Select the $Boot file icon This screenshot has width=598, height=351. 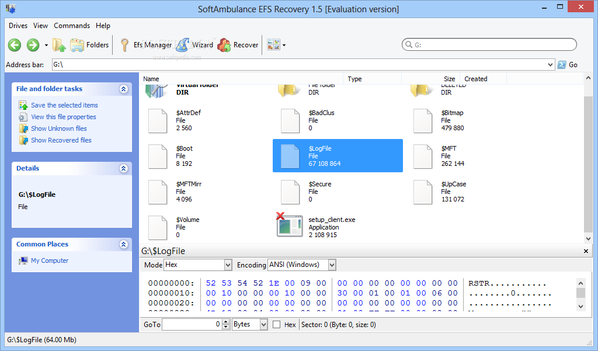click(158, 157)
